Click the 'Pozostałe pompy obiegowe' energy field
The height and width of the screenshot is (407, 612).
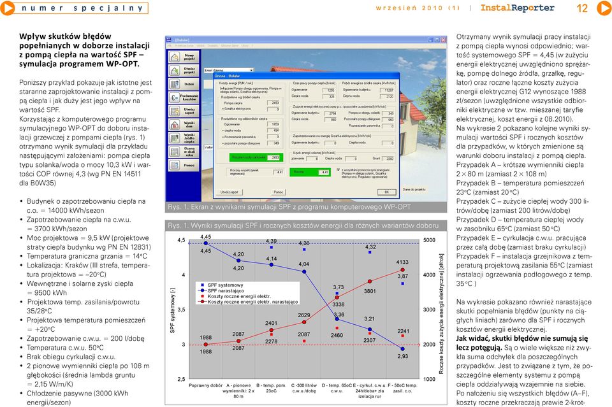pyautogui.click(x=388, y=120)
